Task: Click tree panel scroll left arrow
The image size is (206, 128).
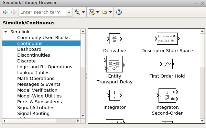Action: [4, 121]
